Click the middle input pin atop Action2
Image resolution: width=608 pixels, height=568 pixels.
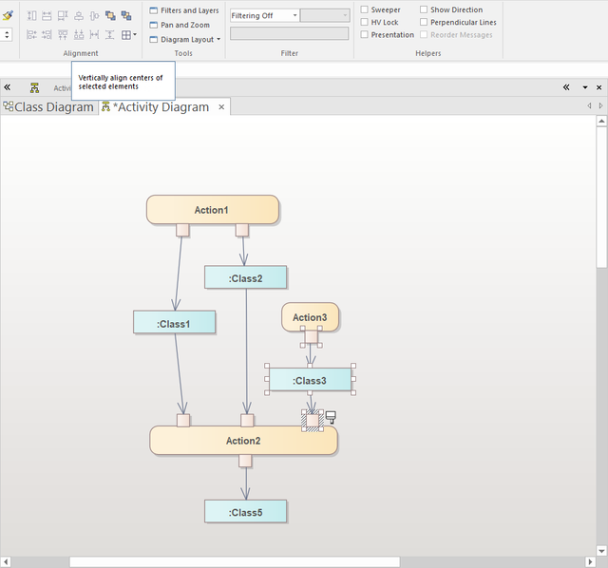pyautogui.click(x=247, y=420)
